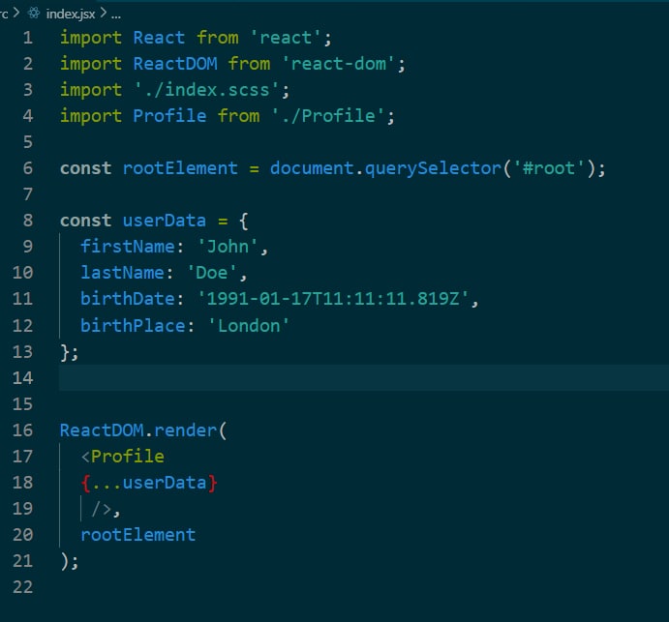
Task: Click line number 1 in the gutter
Action: [28, 38]
